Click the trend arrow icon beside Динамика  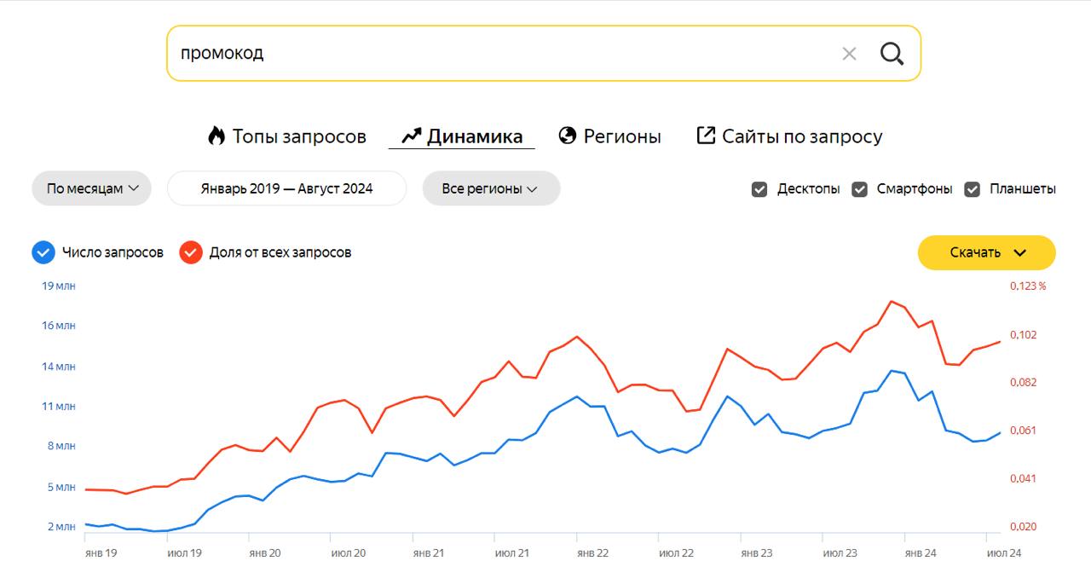pyautogui.click(x=412, y=136)
